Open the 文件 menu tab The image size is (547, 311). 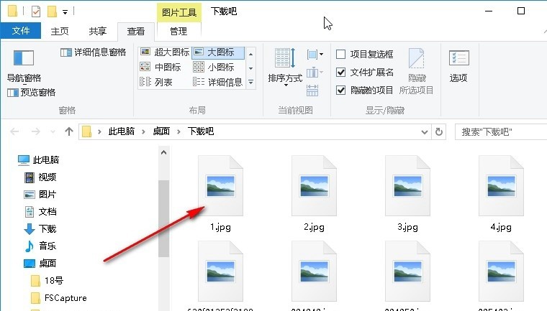[x=21, y=31]
